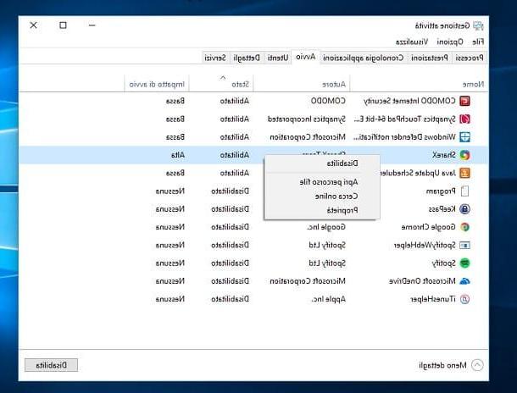Switch to the Utenti tab
This screenshot has width=517, height=393.
pyautogui.click(x=278, y=58)
